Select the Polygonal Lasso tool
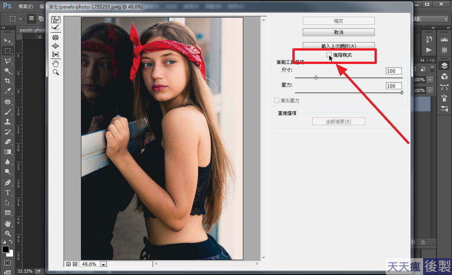 pos(8,61)
